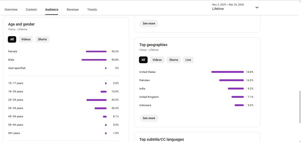Image resolution: width=301 pixels, height=142 pixels.
Task: Filter Top geographies by Shorts
Action: point(173,60)
